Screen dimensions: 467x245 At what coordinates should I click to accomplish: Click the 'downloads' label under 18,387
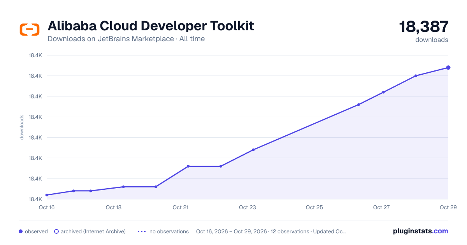432,40
